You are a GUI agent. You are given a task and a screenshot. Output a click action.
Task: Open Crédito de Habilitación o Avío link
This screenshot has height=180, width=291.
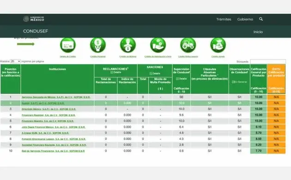tap(158, 57)
